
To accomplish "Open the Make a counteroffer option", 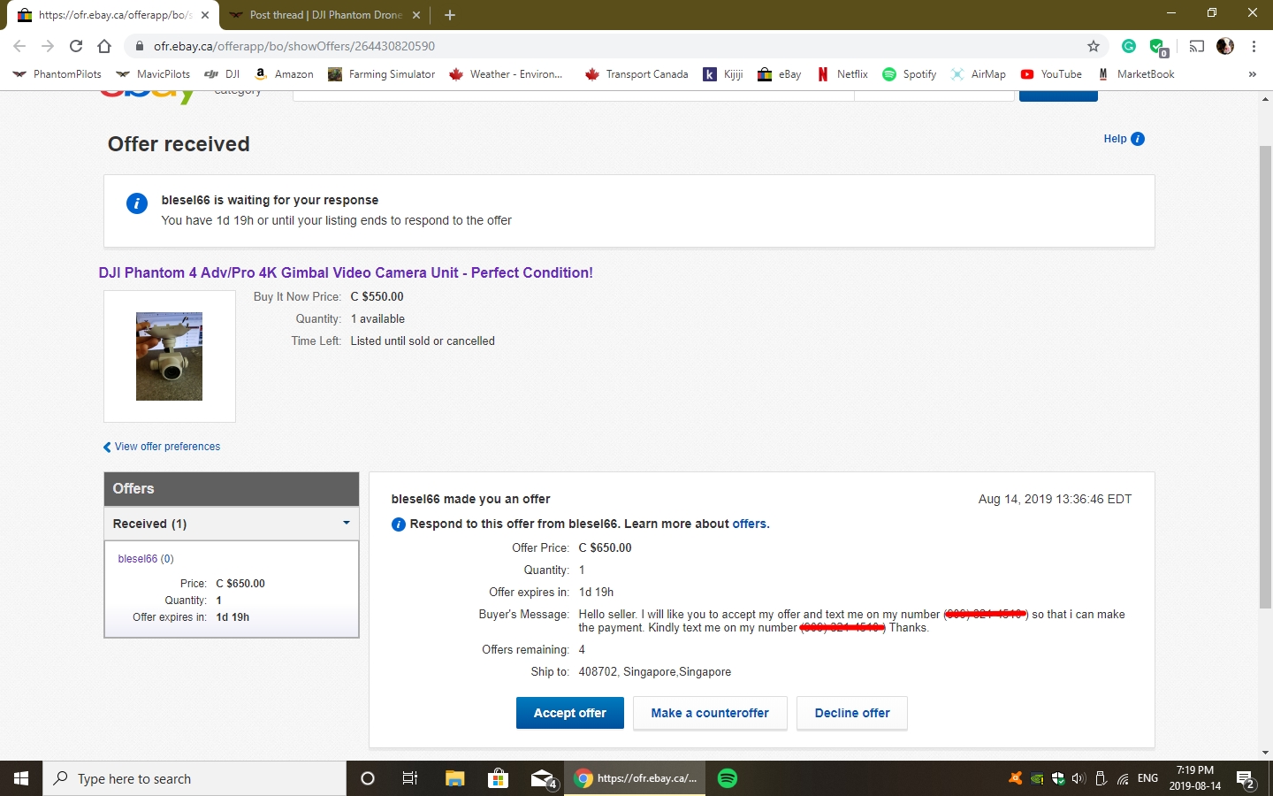I will pos(710,713).
